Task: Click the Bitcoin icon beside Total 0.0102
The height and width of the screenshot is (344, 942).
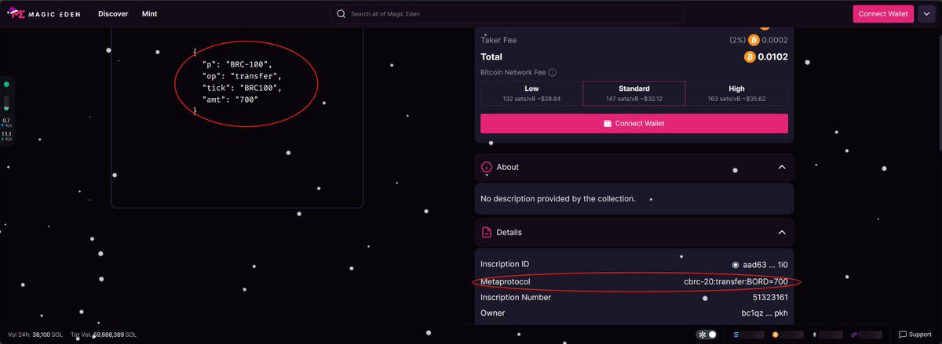Action: [x=749, y=56]
